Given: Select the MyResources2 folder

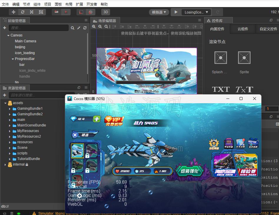Looking at the screenshot, I should (x=29, y=136).
